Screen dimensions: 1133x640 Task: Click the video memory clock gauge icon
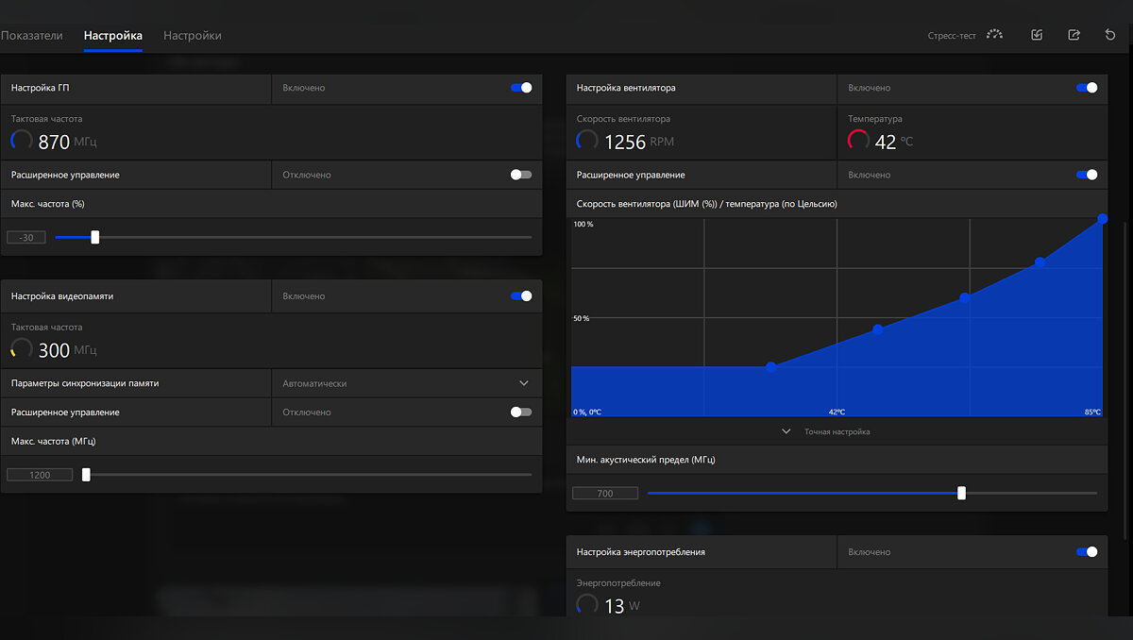point(22,349)
